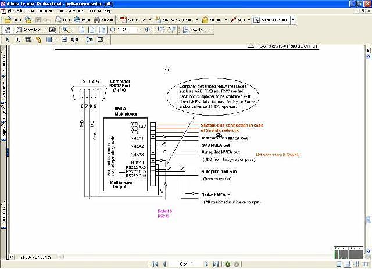Click the Advanced Editing toolbar button
This screenshot has width=372, height=269.
pos(271,20)
